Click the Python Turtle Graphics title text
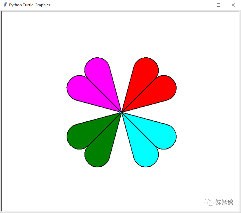Viewport: 241px width, 213px height. pos(29,5)
